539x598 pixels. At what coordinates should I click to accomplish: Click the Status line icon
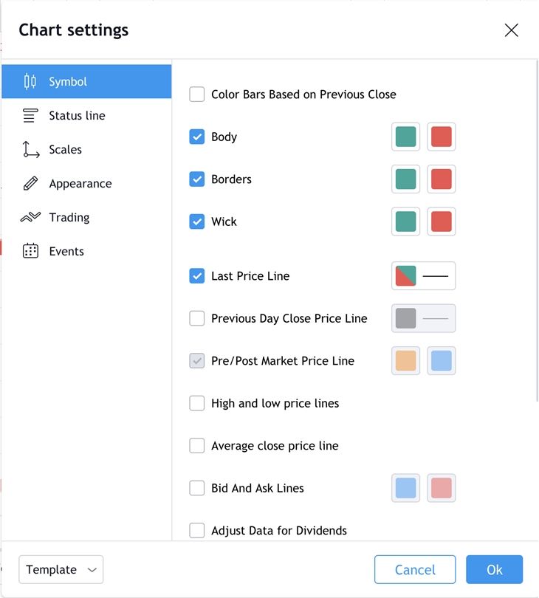[30, 115]
